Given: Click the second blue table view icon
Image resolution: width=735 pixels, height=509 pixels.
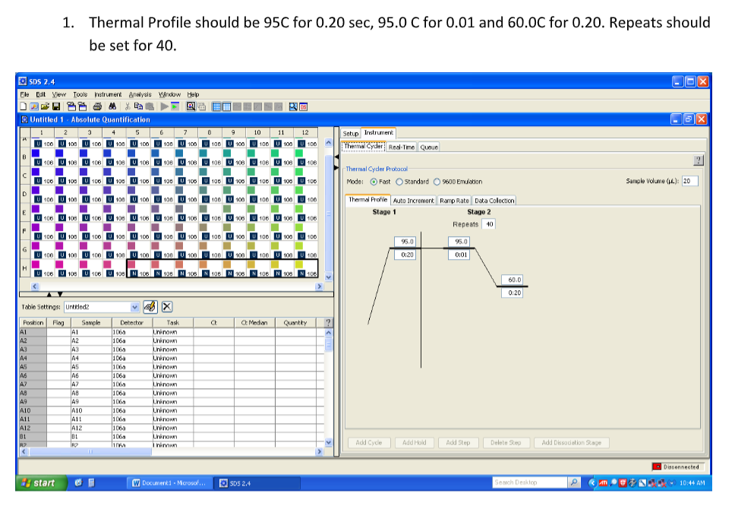Looking at the screenshot, I should pos(227,107).
